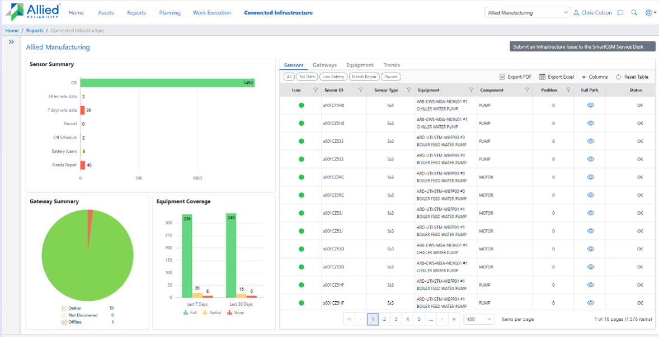Select current page 1 button

click(x=373, y=319)
